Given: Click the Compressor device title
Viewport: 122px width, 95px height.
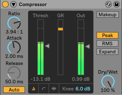Looking at the screenshot, I should (x=33, y=5).
